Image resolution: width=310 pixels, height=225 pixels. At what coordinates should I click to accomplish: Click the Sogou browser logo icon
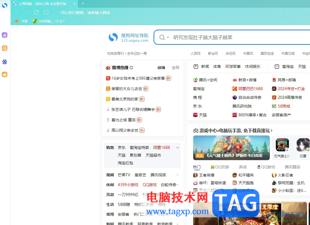[5, 5]
